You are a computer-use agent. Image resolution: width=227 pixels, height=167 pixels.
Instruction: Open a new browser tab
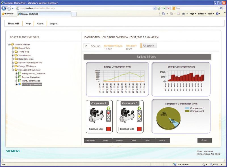74,14
